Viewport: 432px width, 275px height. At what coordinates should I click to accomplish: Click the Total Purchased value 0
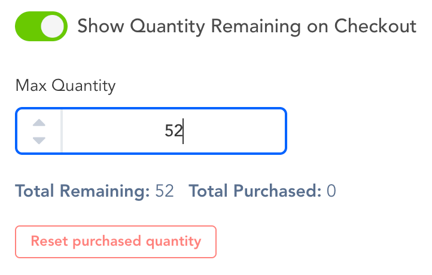click(x=331, y=191)
